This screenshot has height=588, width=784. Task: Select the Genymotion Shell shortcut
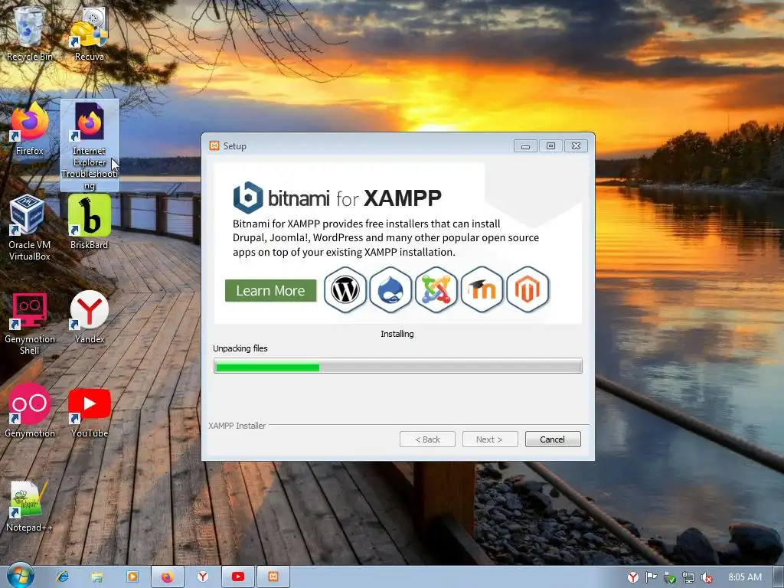tap(30, 324)
